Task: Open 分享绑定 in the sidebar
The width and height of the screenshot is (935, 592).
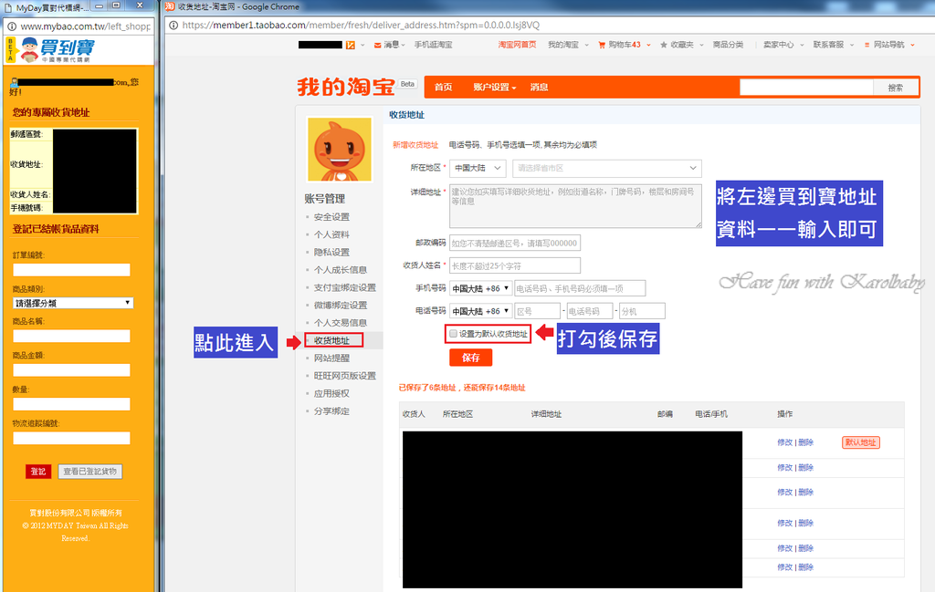Action: pos(331,411)
